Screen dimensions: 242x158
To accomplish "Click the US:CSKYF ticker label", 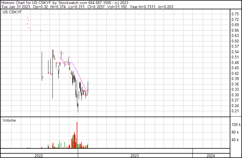I will coord(10,13).
